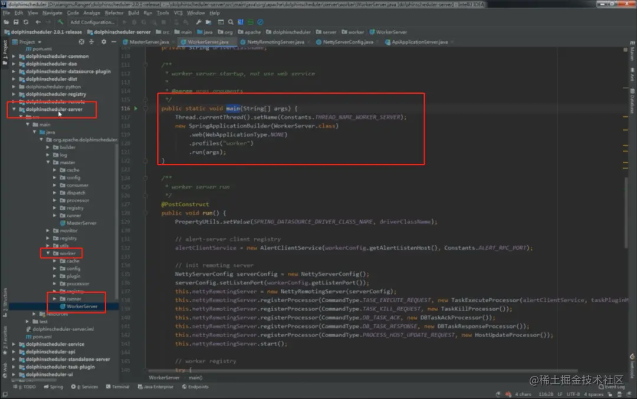Expand dolphinscheduler-ui module
The image size is (637, 399).
[14, 374]
